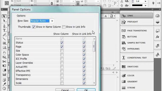This screenshot has height=91, width=162.
Task: Open the stroke style dropdown
Action: [x=145, y=5]
